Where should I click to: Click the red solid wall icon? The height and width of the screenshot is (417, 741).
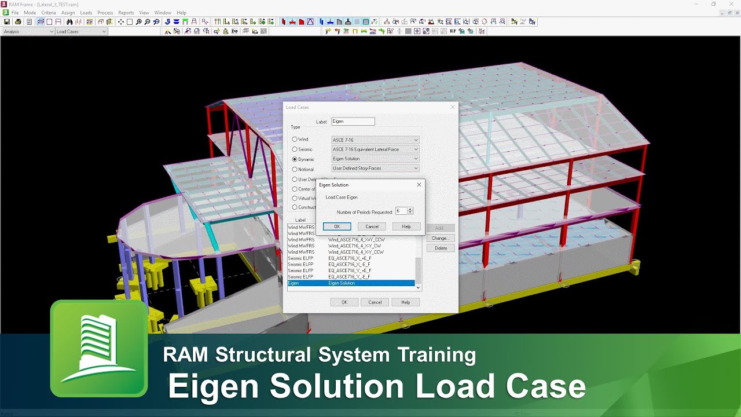302,21
